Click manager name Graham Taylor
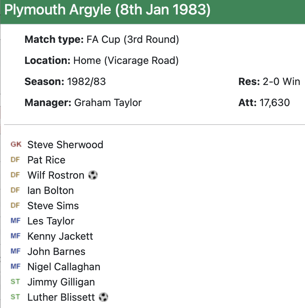Screen dimensions: 305x308 click(108, 103)
